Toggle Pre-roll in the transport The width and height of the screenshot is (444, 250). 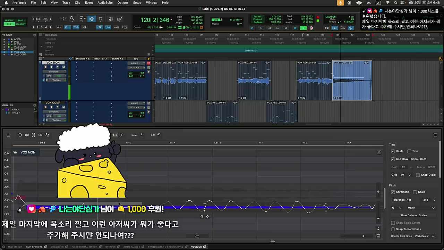coord(258,17)
